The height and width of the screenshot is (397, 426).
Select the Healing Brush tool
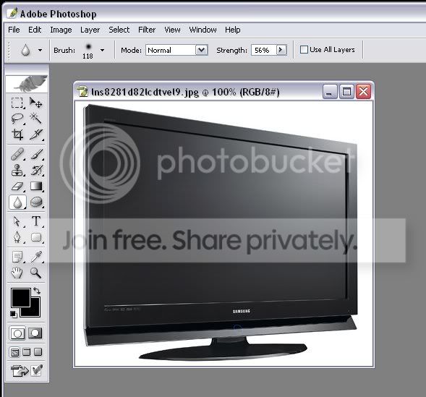(17, 154)
